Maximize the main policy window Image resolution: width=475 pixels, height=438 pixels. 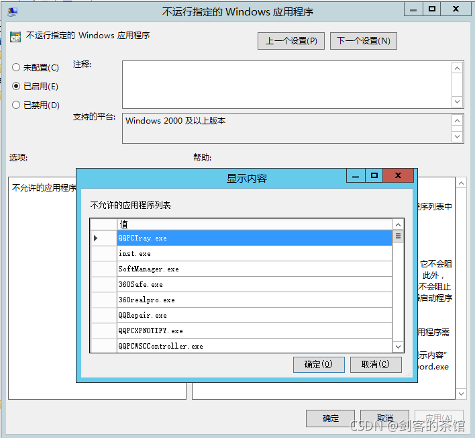pos(431,9)
